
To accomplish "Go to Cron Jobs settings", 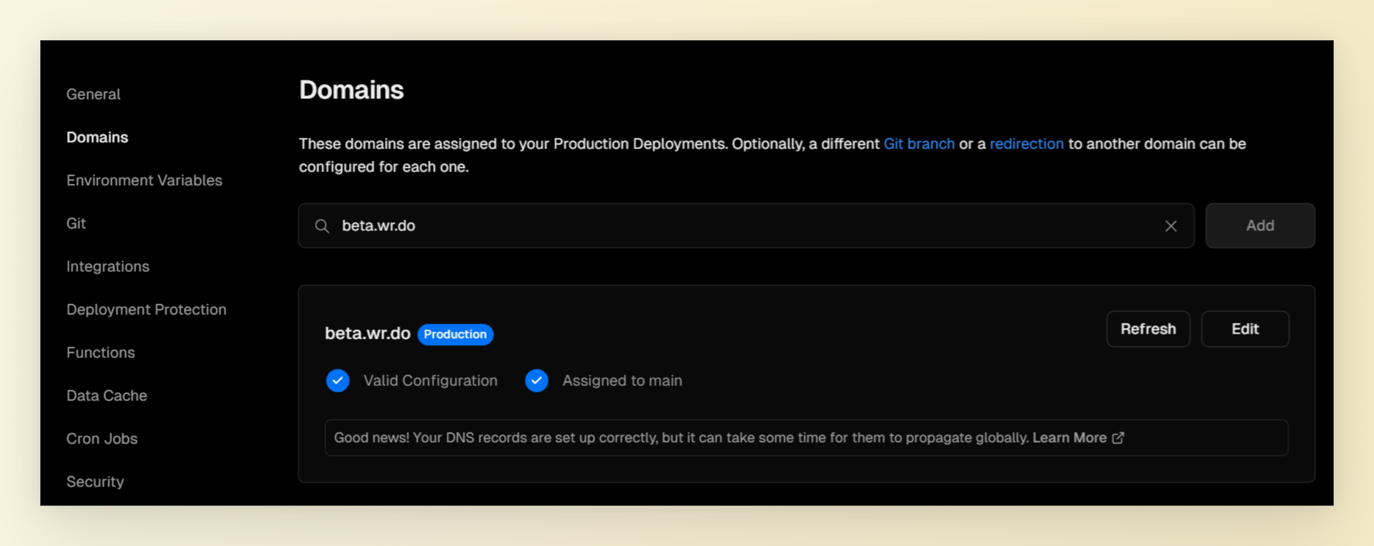I will point(102,438).
